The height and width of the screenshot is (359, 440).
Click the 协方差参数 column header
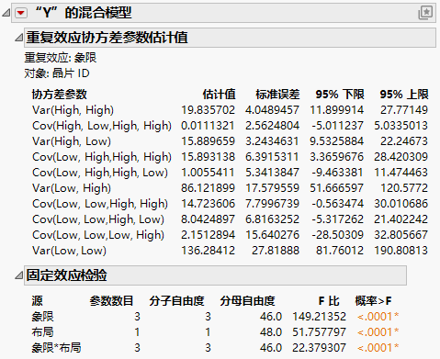(x=60, y=95)
